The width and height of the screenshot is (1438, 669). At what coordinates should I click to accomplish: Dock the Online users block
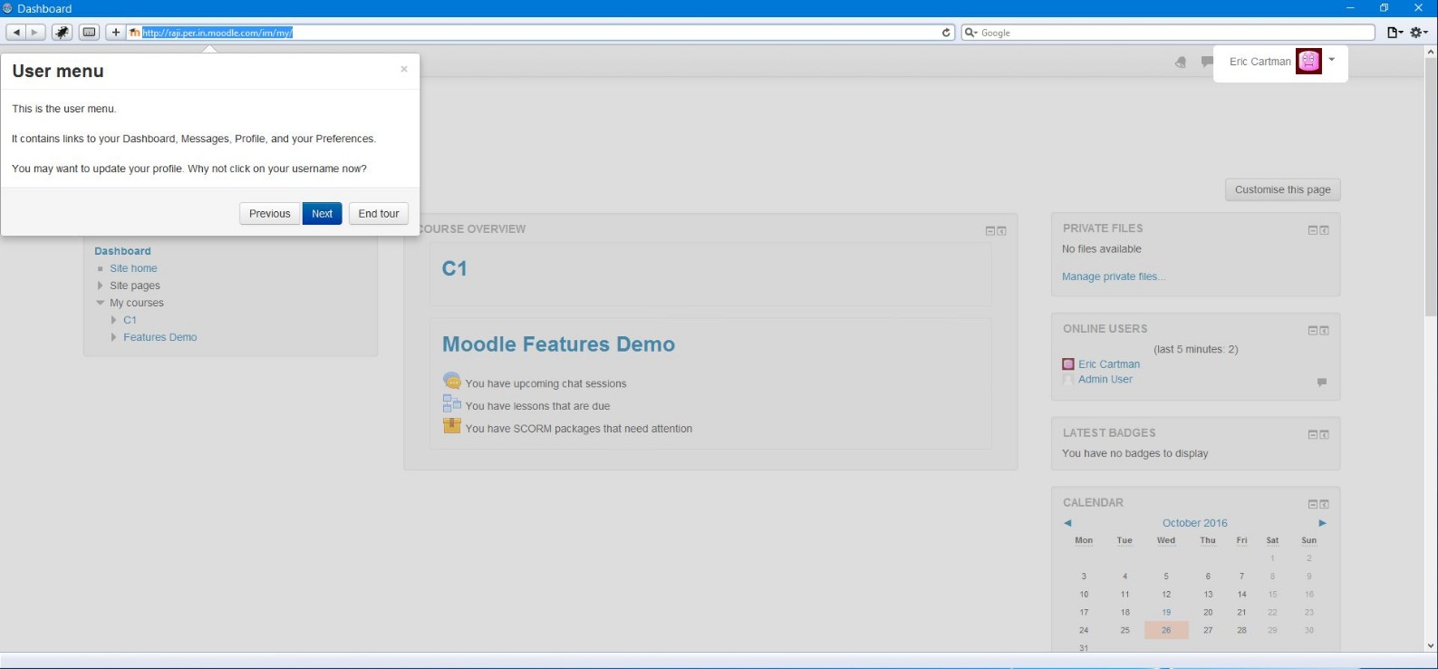point(1324,331)
